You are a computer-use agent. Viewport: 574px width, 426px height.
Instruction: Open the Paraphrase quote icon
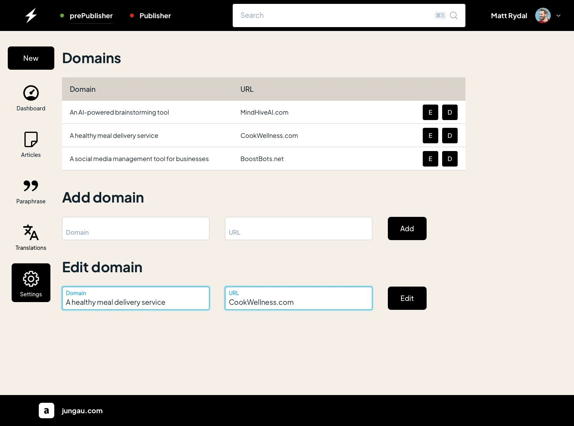click(31, 186)
